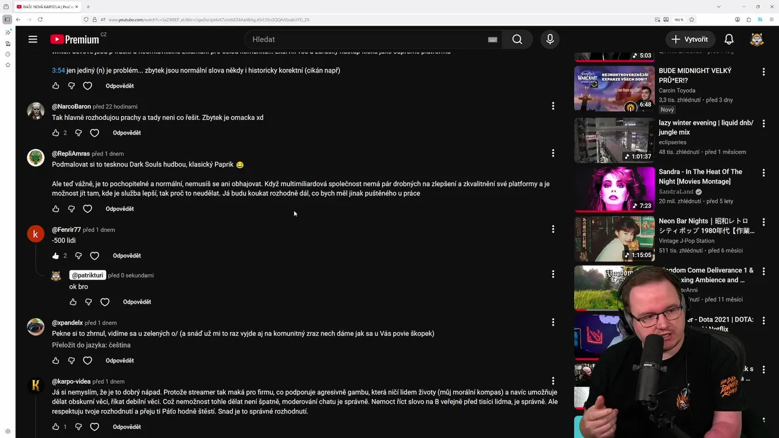This screenshot has width=779, height=438.
Task: Like the @NarcoBaron comment
Action: pos(55,133)
